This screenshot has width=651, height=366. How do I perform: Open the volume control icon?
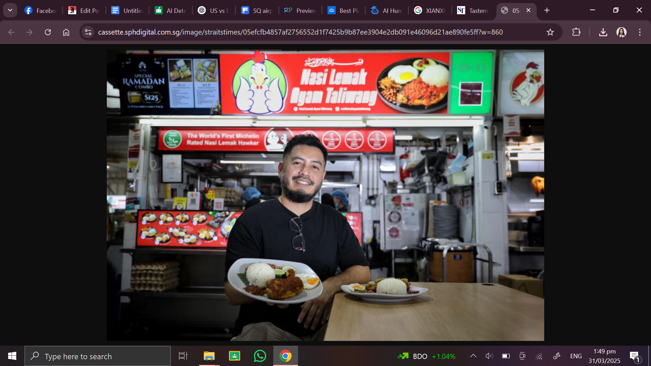pyautogui.click(x=489, y=356)
